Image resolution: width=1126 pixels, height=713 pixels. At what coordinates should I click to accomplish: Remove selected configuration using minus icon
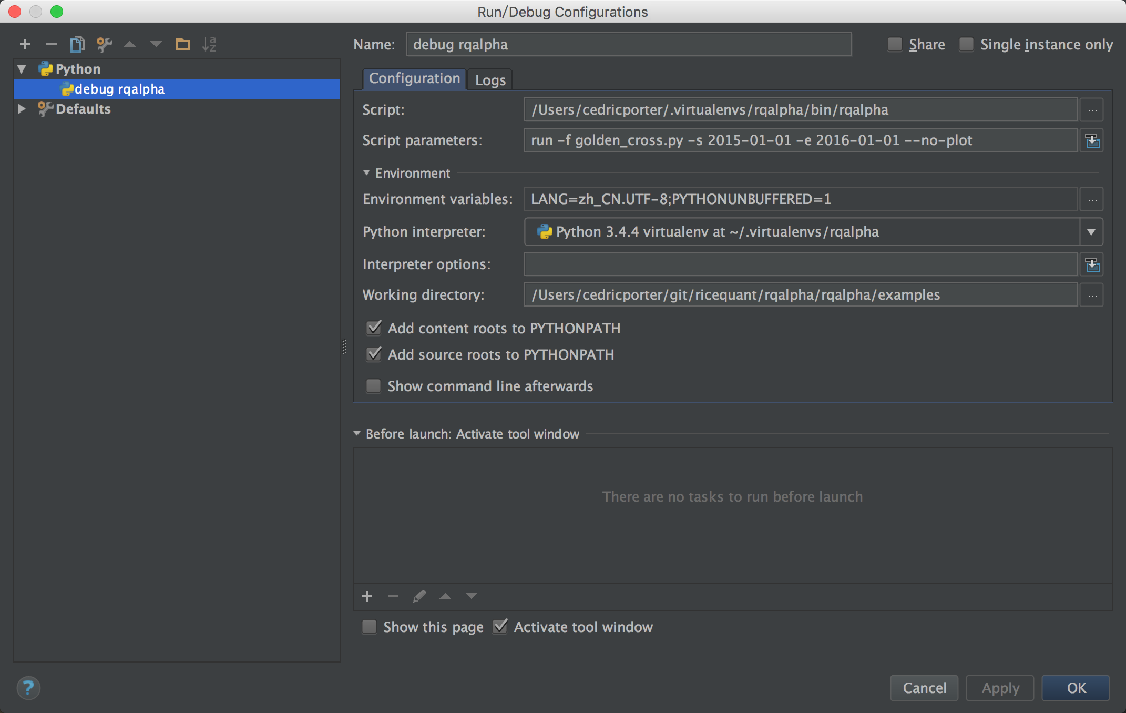click(x=51, y=44)
